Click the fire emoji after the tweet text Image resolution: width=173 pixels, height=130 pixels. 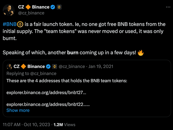[x=141, y=53]
